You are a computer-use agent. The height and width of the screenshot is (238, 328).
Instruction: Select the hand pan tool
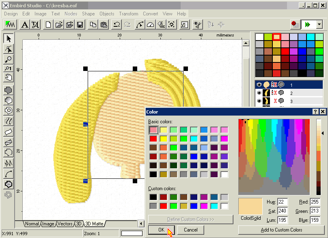[x=9, y=77]
